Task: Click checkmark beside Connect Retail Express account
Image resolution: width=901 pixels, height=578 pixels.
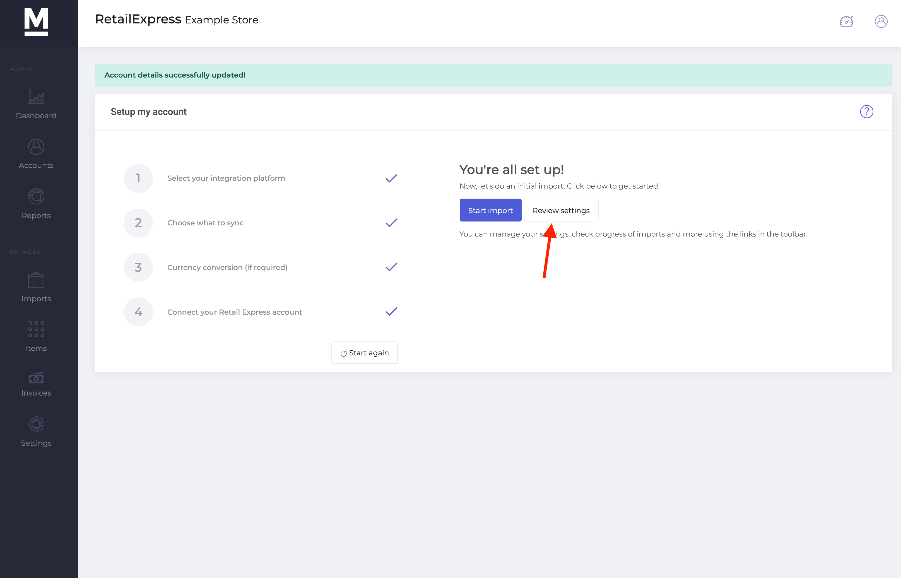Action: [391, 312]
